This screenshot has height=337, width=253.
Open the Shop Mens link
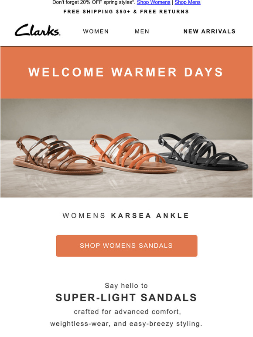(x=188, y=2)
